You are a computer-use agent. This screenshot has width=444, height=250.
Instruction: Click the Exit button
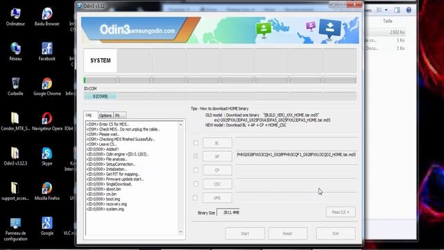336,233
